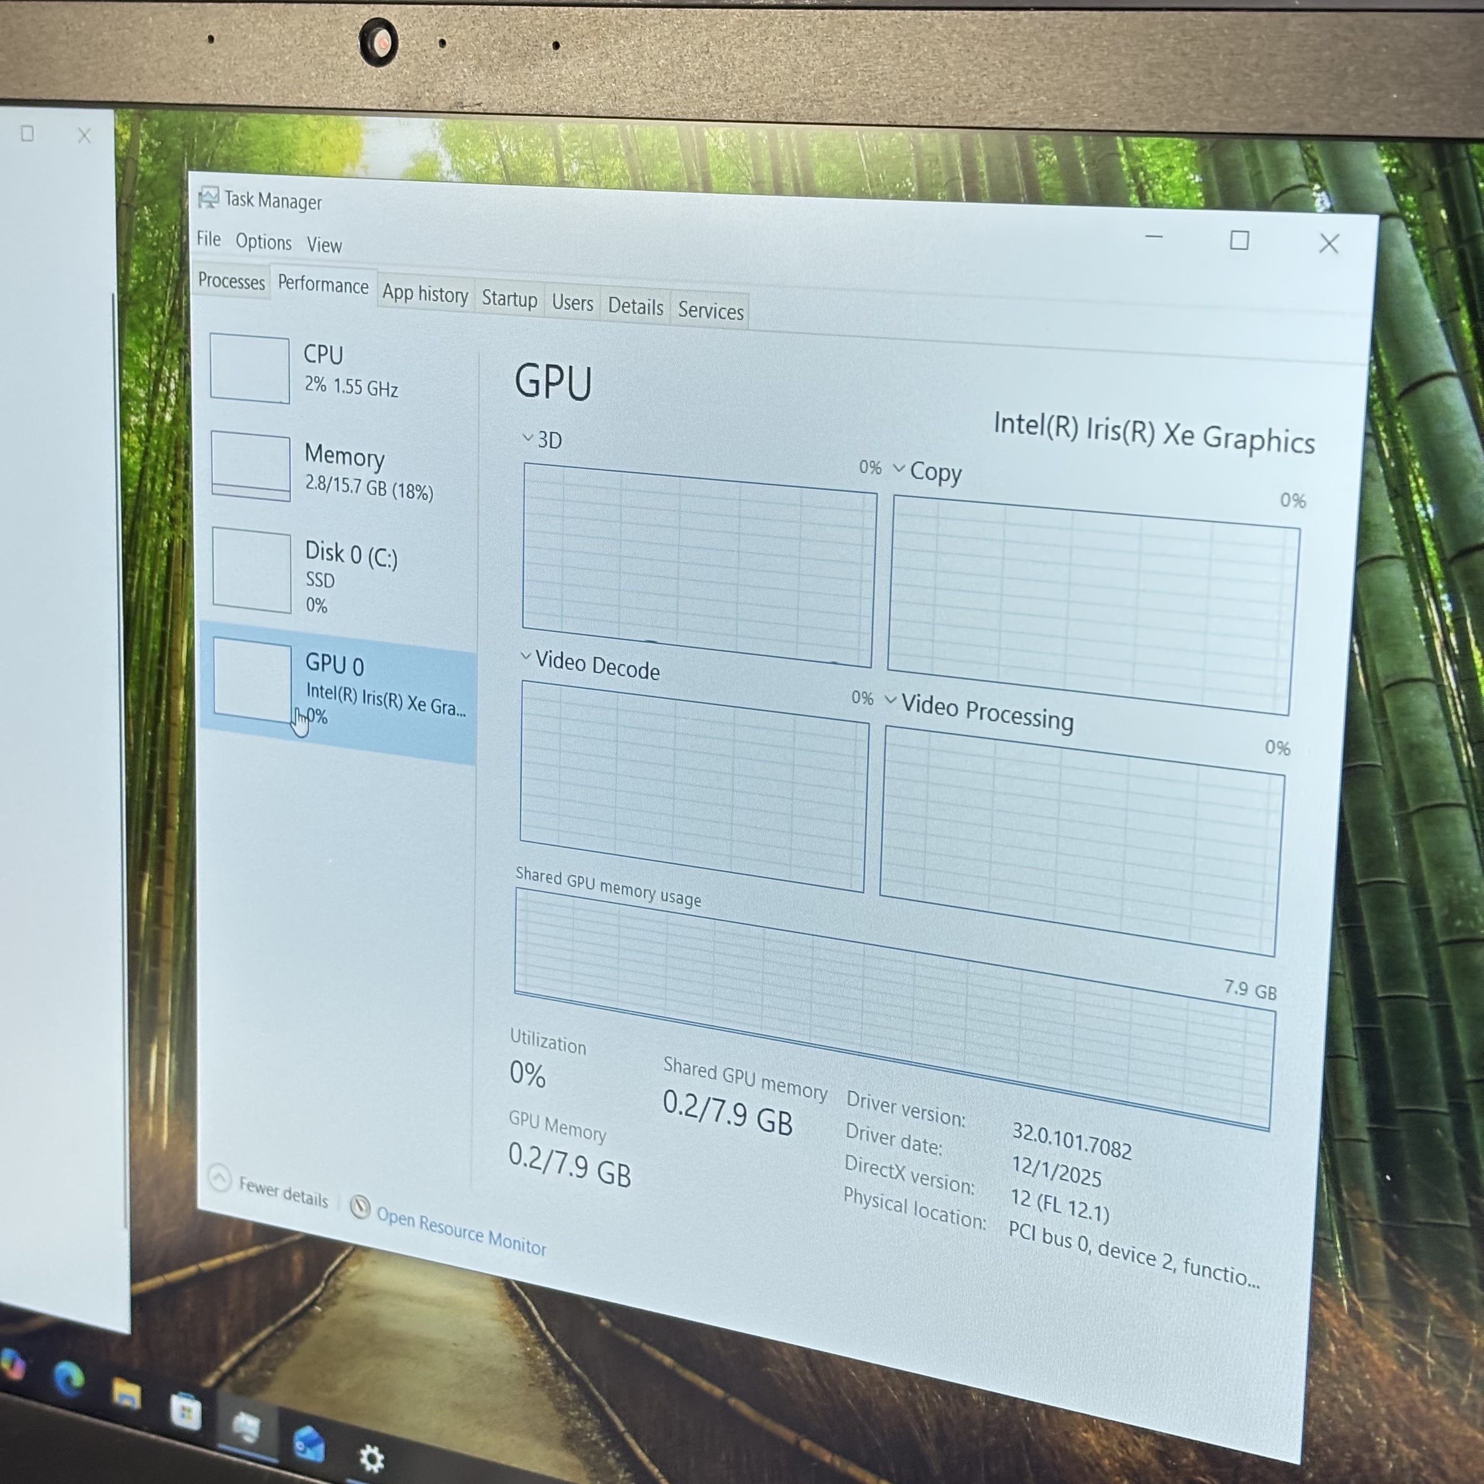Click the Resource Monitor gauge icon
Screen dimensions: 1484x1484
pyautogui.click(x=360, y=1207)
